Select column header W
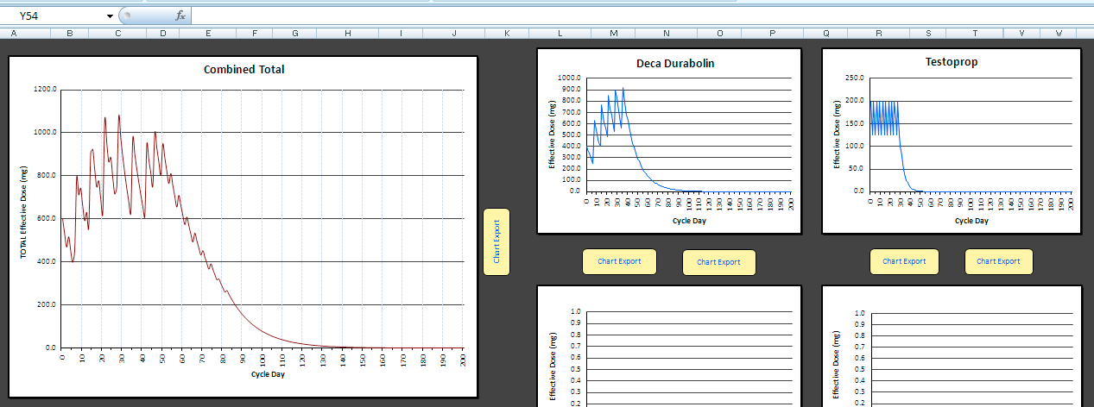Viewport: 1094px width, 407px height. tap(1059, 33)
